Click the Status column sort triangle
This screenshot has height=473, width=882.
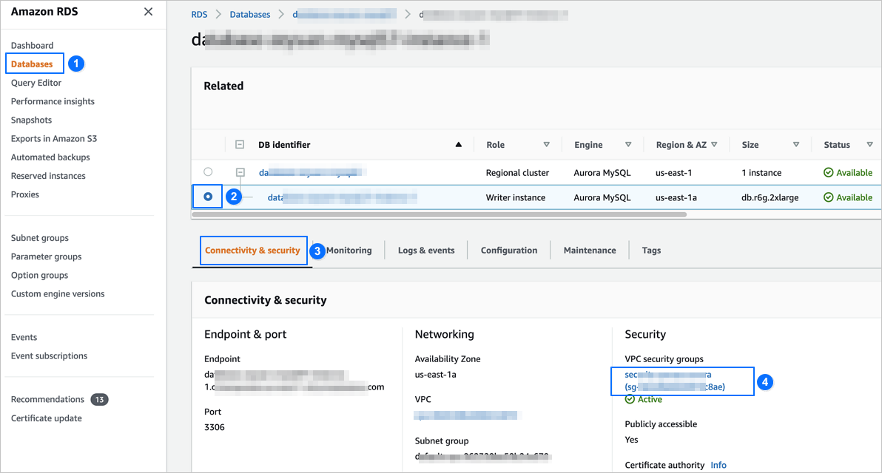point(870,145)
